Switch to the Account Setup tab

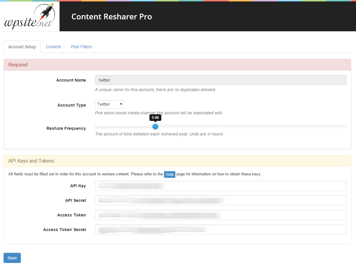[x=22, y=47]
